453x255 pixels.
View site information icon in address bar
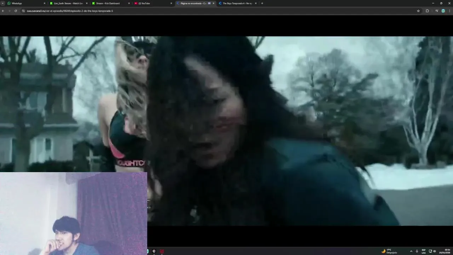23,11
